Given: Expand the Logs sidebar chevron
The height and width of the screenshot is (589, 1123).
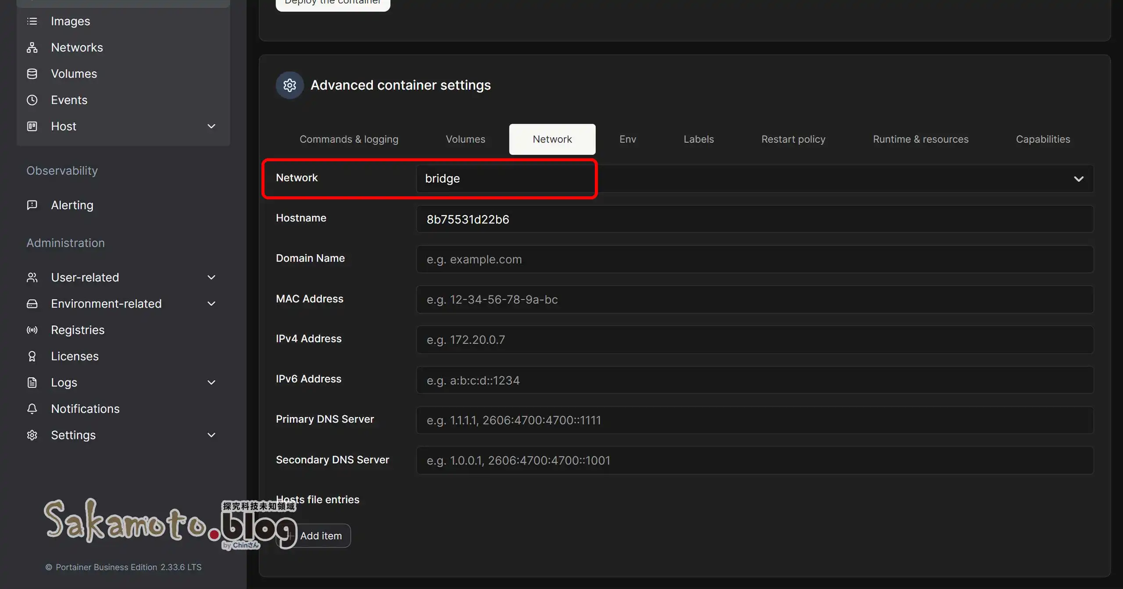Looking at the screenshot, I should pos(211,383).
